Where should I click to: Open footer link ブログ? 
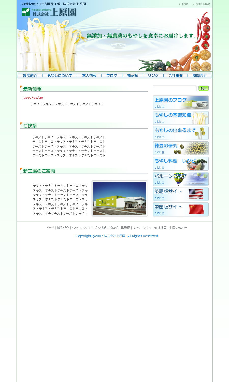(x=113, y=228)
